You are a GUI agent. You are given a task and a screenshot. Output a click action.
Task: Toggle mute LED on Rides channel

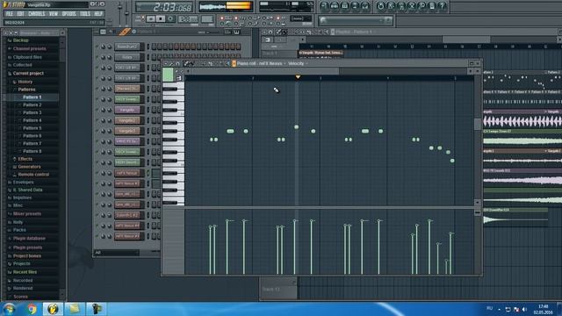(x=97, y=57)
